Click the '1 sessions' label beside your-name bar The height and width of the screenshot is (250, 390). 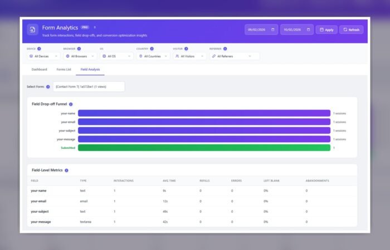pyautogui.click(x=339, y=113)
